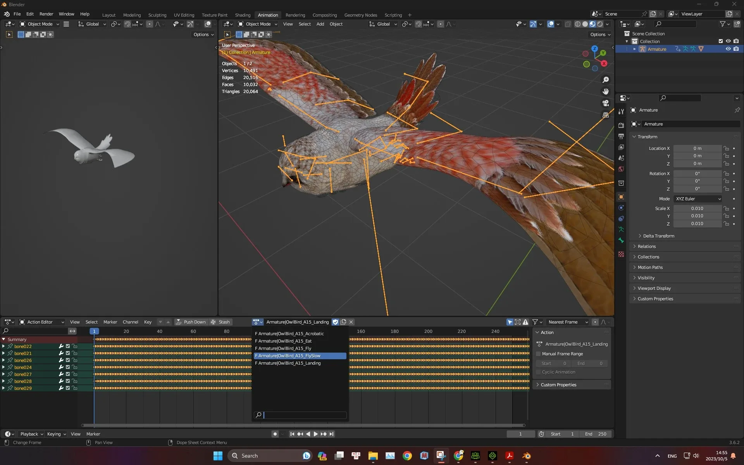Image resolution: width=744 pixels, height=465 pixels.
Task: Click wrench icon on bone022 channel
Action: click(x=61, y=346)
